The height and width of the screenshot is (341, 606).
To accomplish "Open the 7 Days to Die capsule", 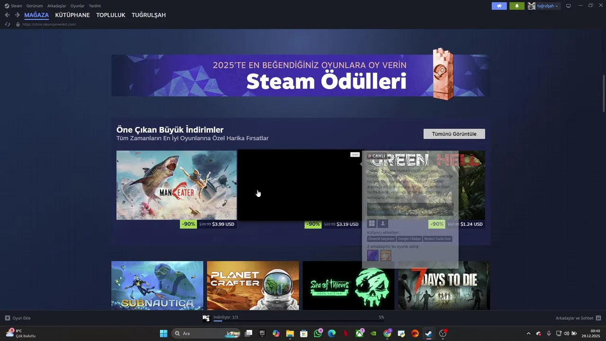I will click(x=444, y=286).
